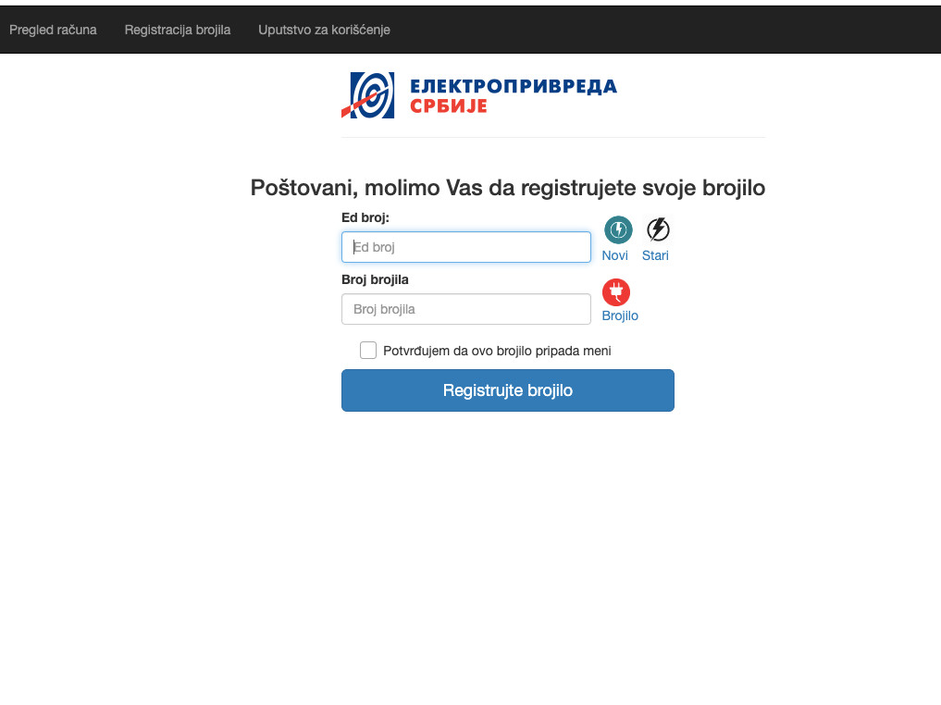Click the 'Potvrđujem da ovo brojilo pripada meni' label
Viewport: 941px width, 705px height.
click(x=497, y=351)
